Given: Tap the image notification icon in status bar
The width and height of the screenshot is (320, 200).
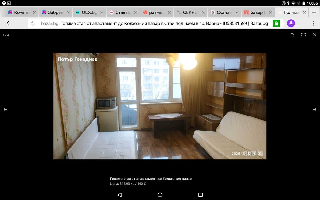Looking at the screenshot, I should (9, 3).
